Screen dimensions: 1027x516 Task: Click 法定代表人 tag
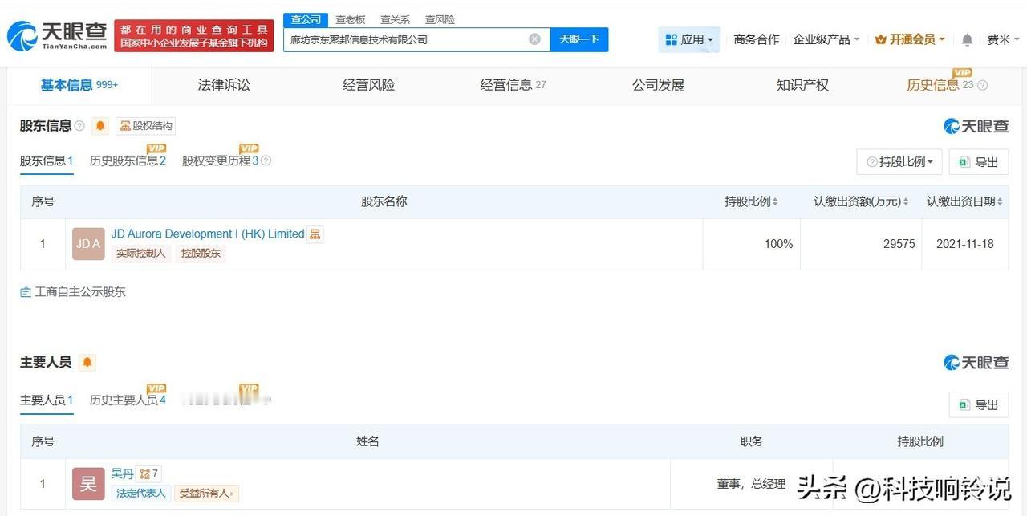click(x=140, y=494)
